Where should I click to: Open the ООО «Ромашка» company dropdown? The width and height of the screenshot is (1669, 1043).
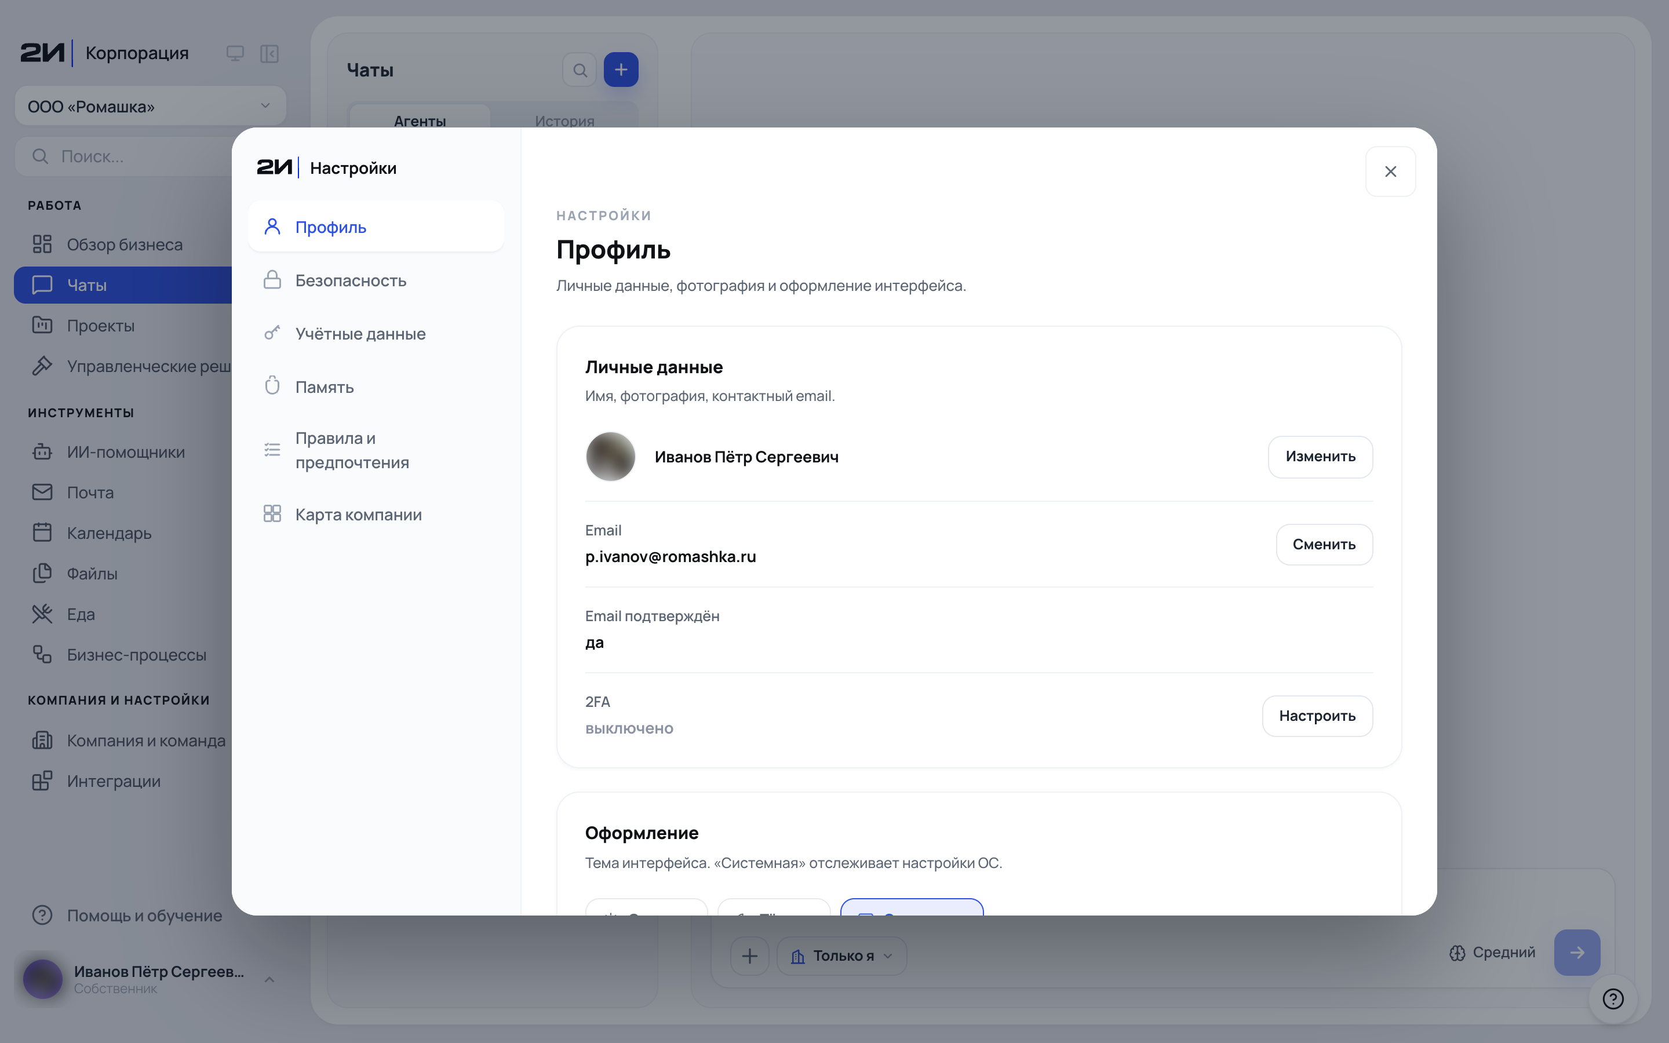click(150, 105)
